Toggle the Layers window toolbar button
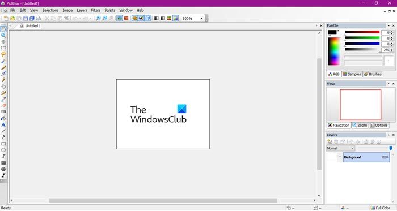This screenshot has width=397, height=211. coord(147,18)
